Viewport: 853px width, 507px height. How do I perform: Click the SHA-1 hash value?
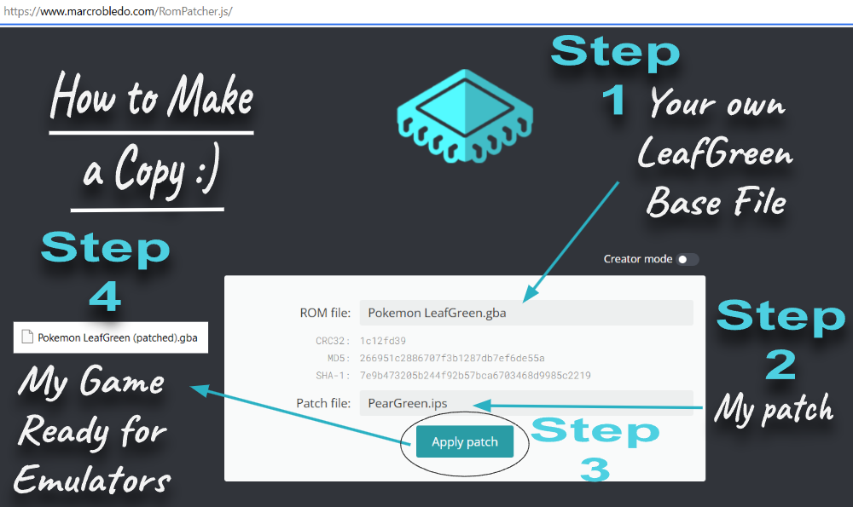click(475, 375)
